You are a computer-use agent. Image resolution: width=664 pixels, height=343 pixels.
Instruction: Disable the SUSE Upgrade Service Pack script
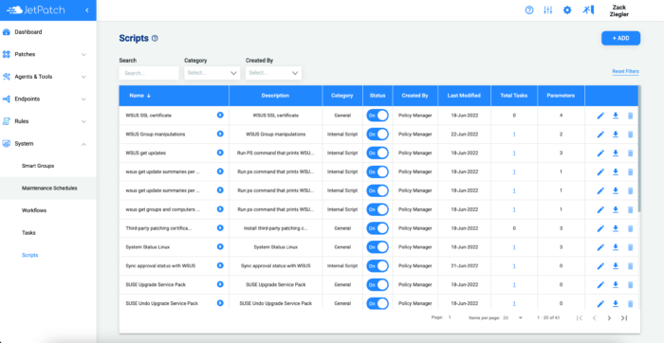coord(378,284)
